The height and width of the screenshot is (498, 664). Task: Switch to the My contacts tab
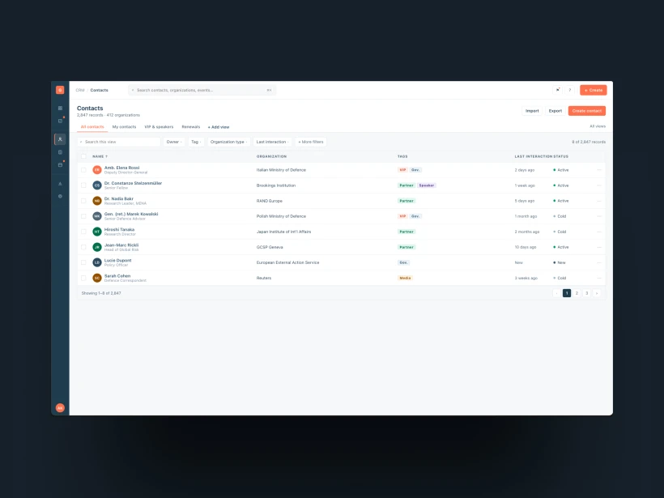124,127
